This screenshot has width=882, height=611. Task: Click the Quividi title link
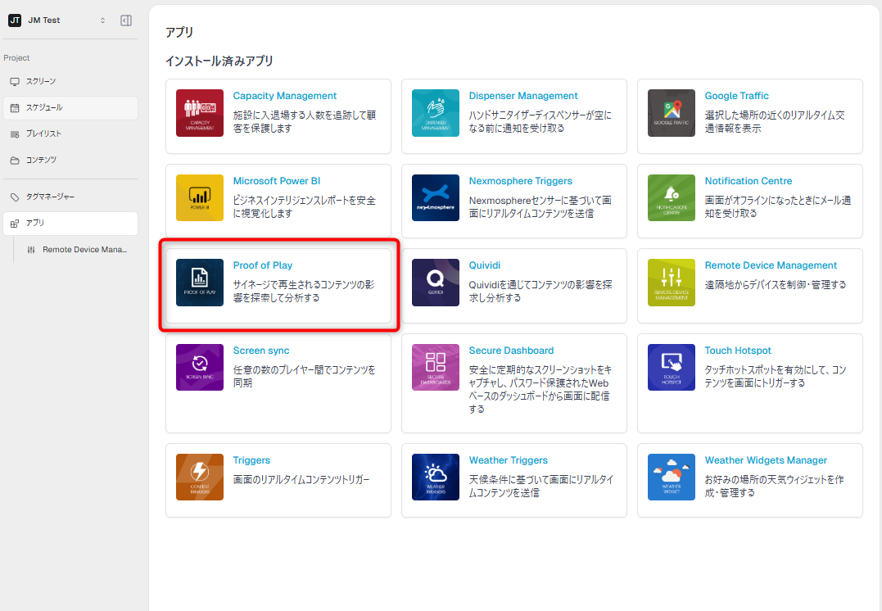tap(484, 265)
